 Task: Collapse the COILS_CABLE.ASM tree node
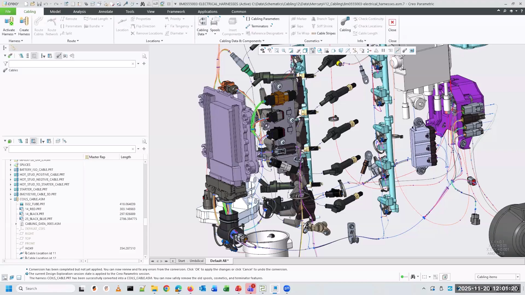pyautogui.click(x=11, y=199)
